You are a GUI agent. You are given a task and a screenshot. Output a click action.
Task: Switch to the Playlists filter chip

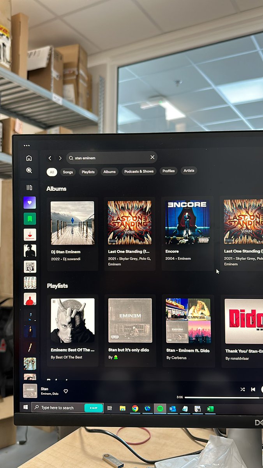coord(88,172)
